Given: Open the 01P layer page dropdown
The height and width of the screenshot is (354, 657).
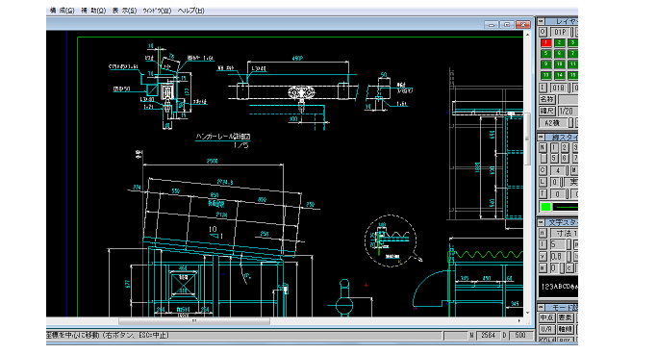Looking at the screenshot, I should pos(560,32).
